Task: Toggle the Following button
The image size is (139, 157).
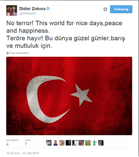Action: (121, 9)
